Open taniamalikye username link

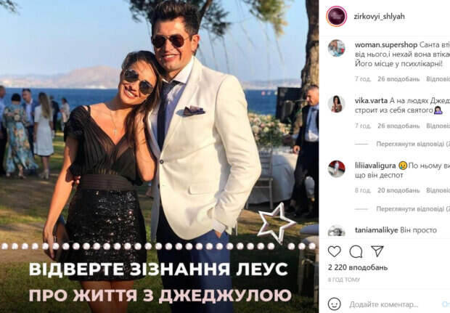377,230
